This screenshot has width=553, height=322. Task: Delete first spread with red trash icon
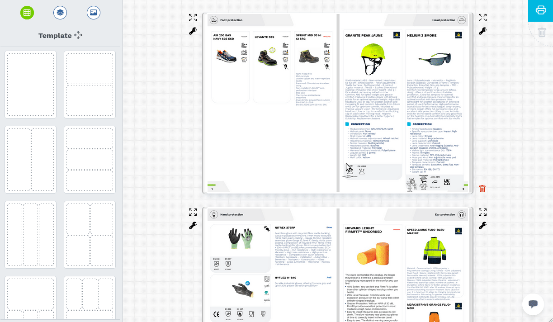[482, 189]
